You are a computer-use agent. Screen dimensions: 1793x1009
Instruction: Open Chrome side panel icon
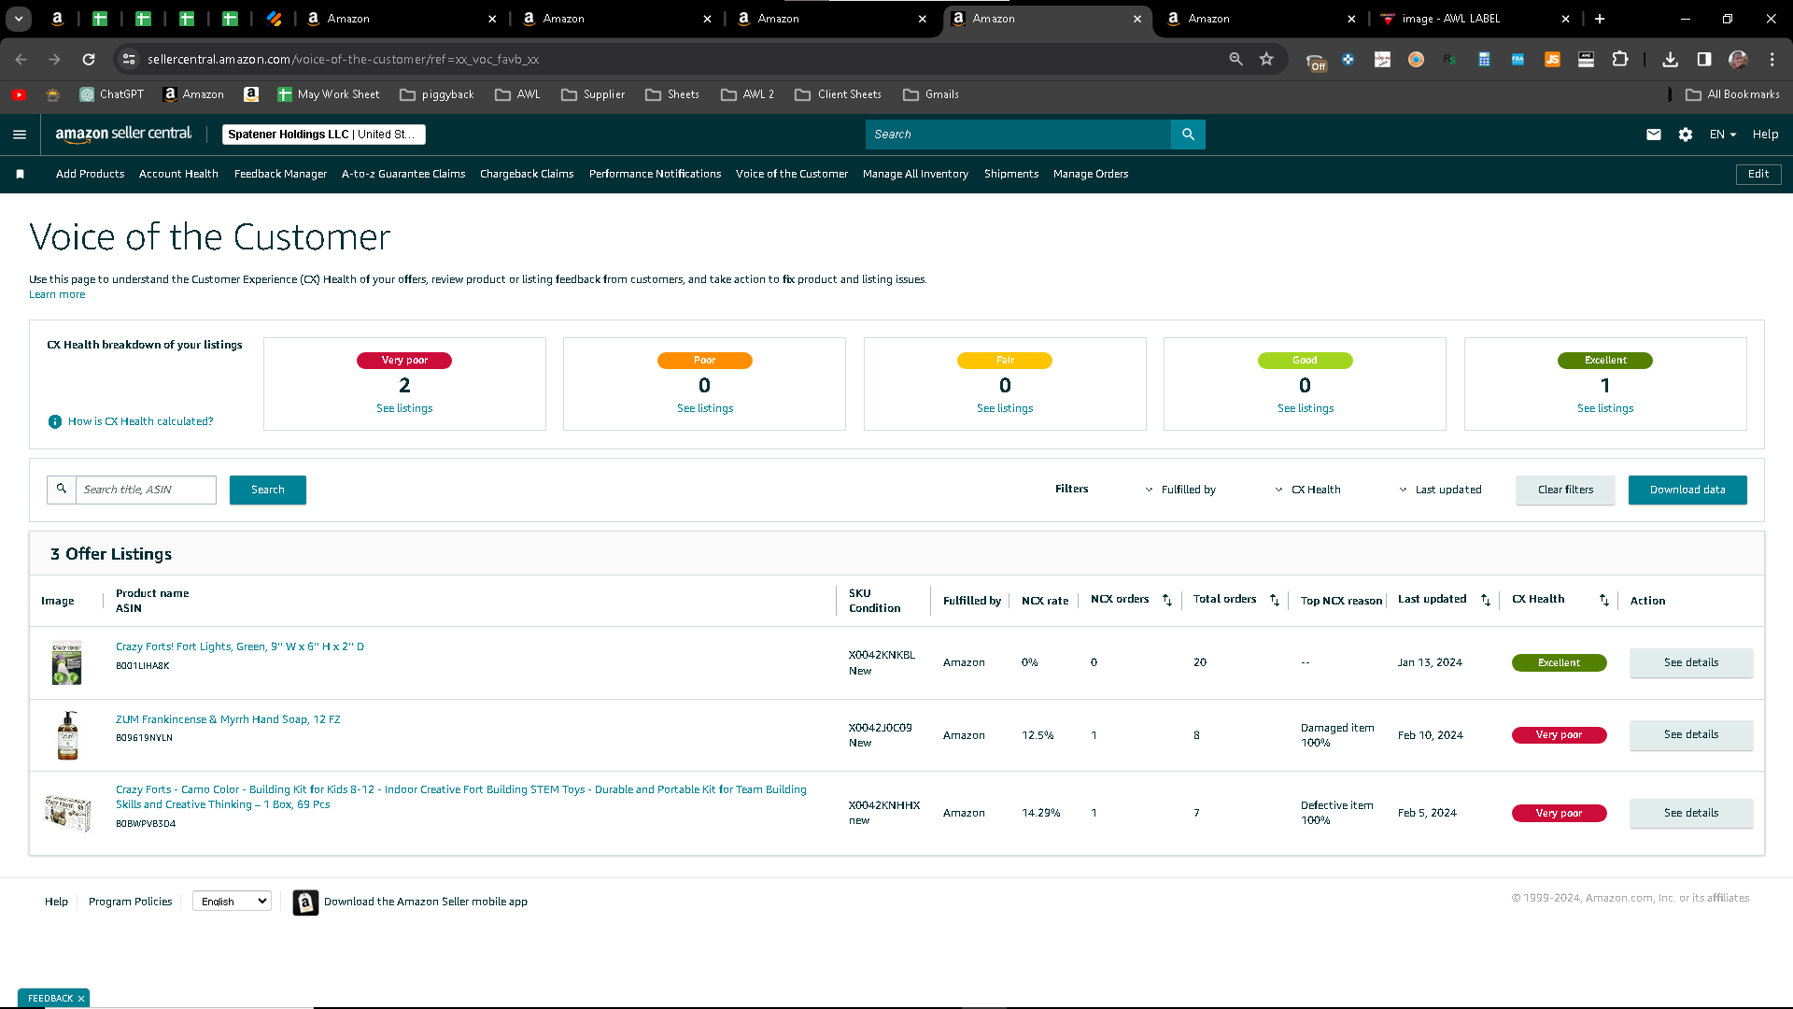click(x=1704, y=59)
